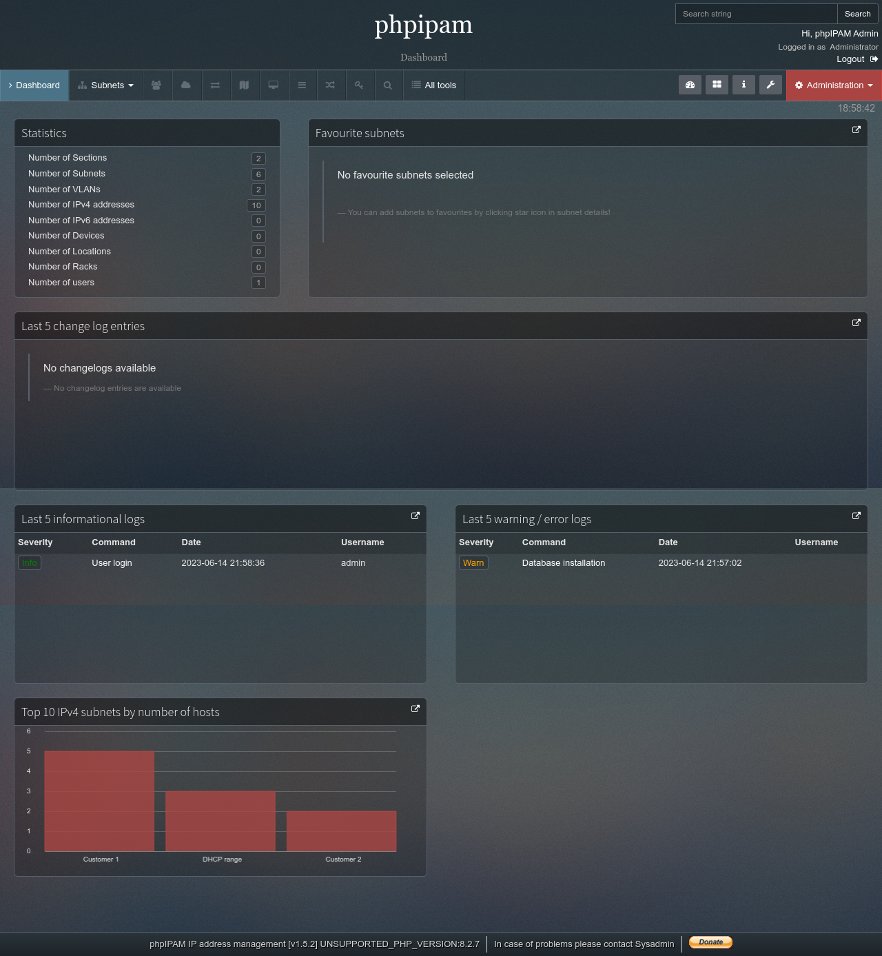Click the info icon button

743,85
